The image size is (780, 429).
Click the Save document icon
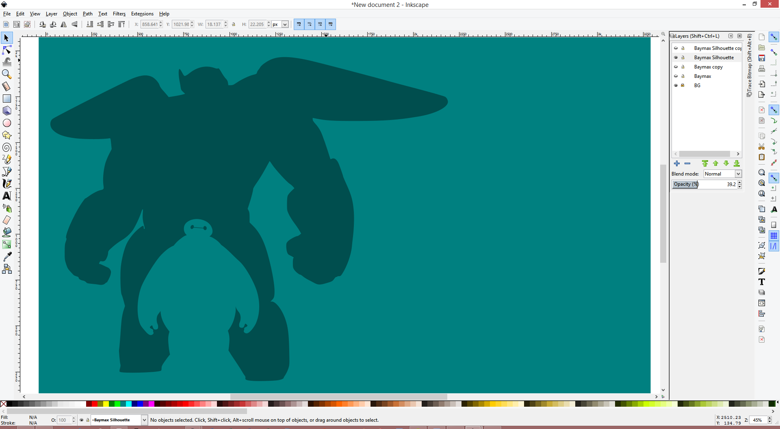point(762,58)
